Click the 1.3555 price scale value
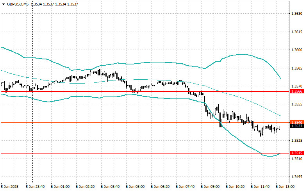The width and height of the screenshot is (305, 191). click(x=297, y=104)
